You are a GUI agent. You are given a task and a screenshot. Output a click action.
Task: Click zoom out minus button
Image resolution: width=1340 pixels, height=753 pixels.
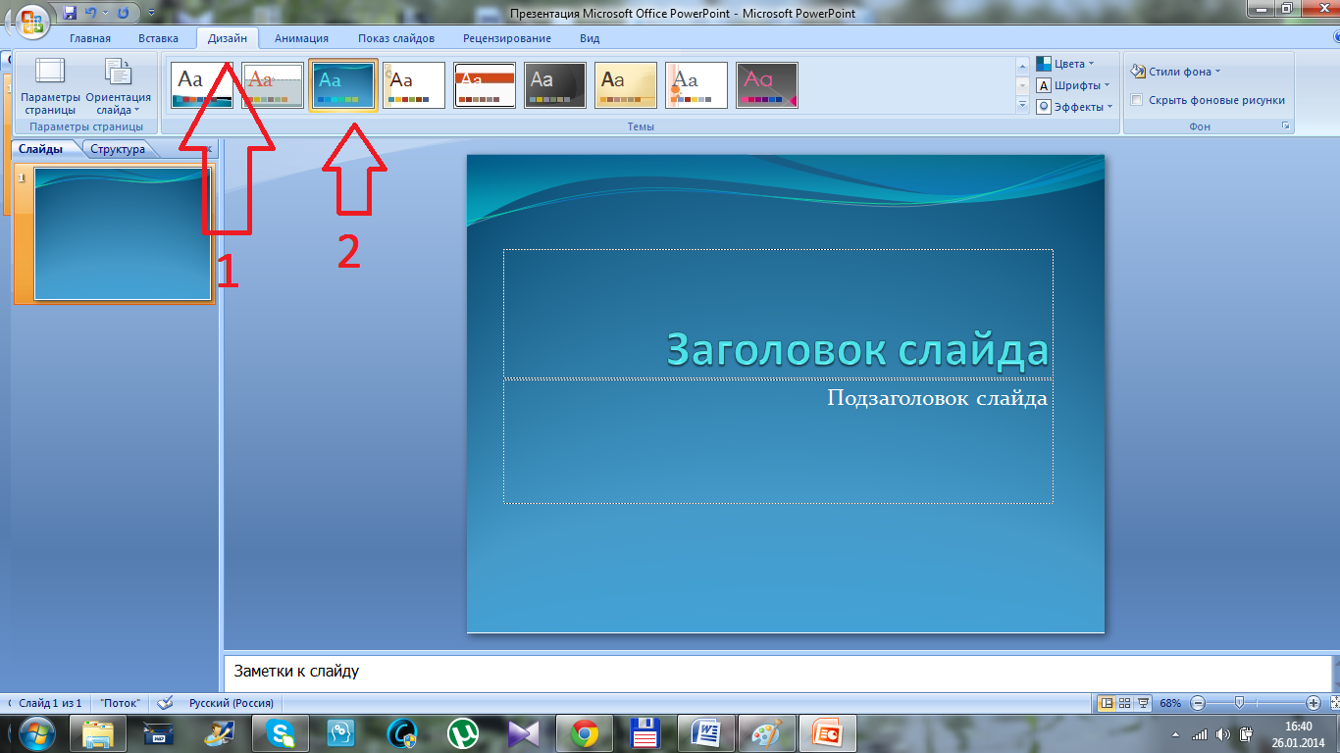(1197, 703)
